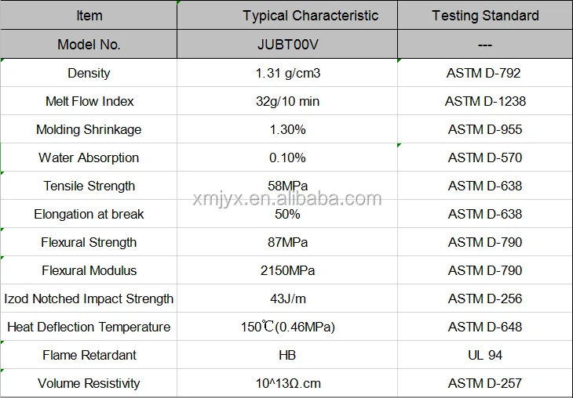The width and height of the screenshot is (573, 398).
Task: Select the 'Melt Flow Index' label
Action: click(x=89, y=101)
